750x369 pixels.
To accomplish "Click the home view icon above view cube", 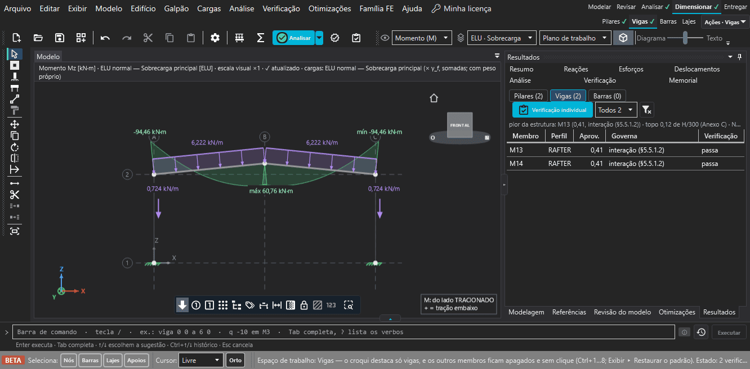I will tap(434, 98).
